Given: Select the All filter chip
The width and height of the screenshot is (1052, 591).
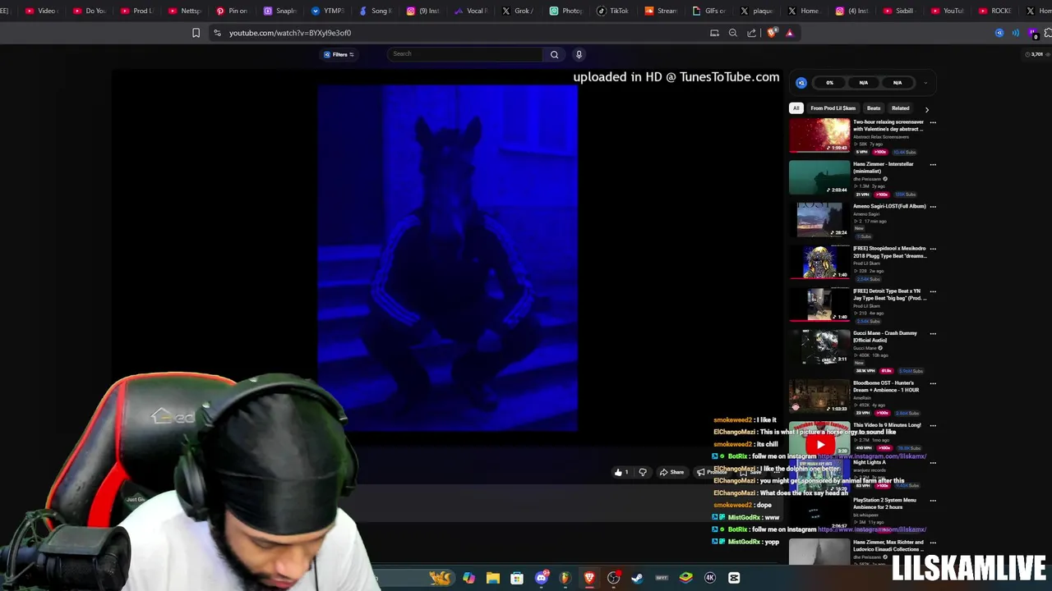Looking at the screenshot, I should pos(796,108).
